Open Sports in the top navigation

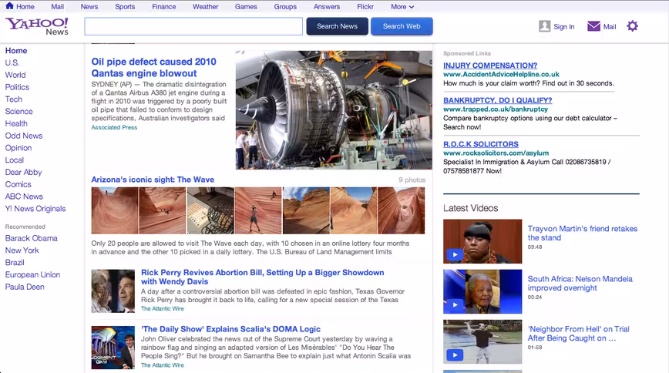coord(125,7)
